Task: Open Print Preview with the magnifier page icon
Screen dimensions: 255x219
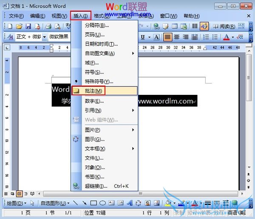Action: tap(57, 26)
